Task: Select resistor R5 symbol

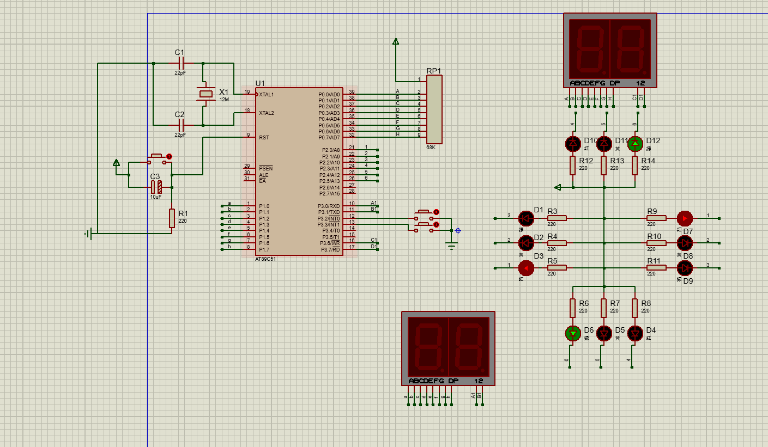Action: (557, 268)
